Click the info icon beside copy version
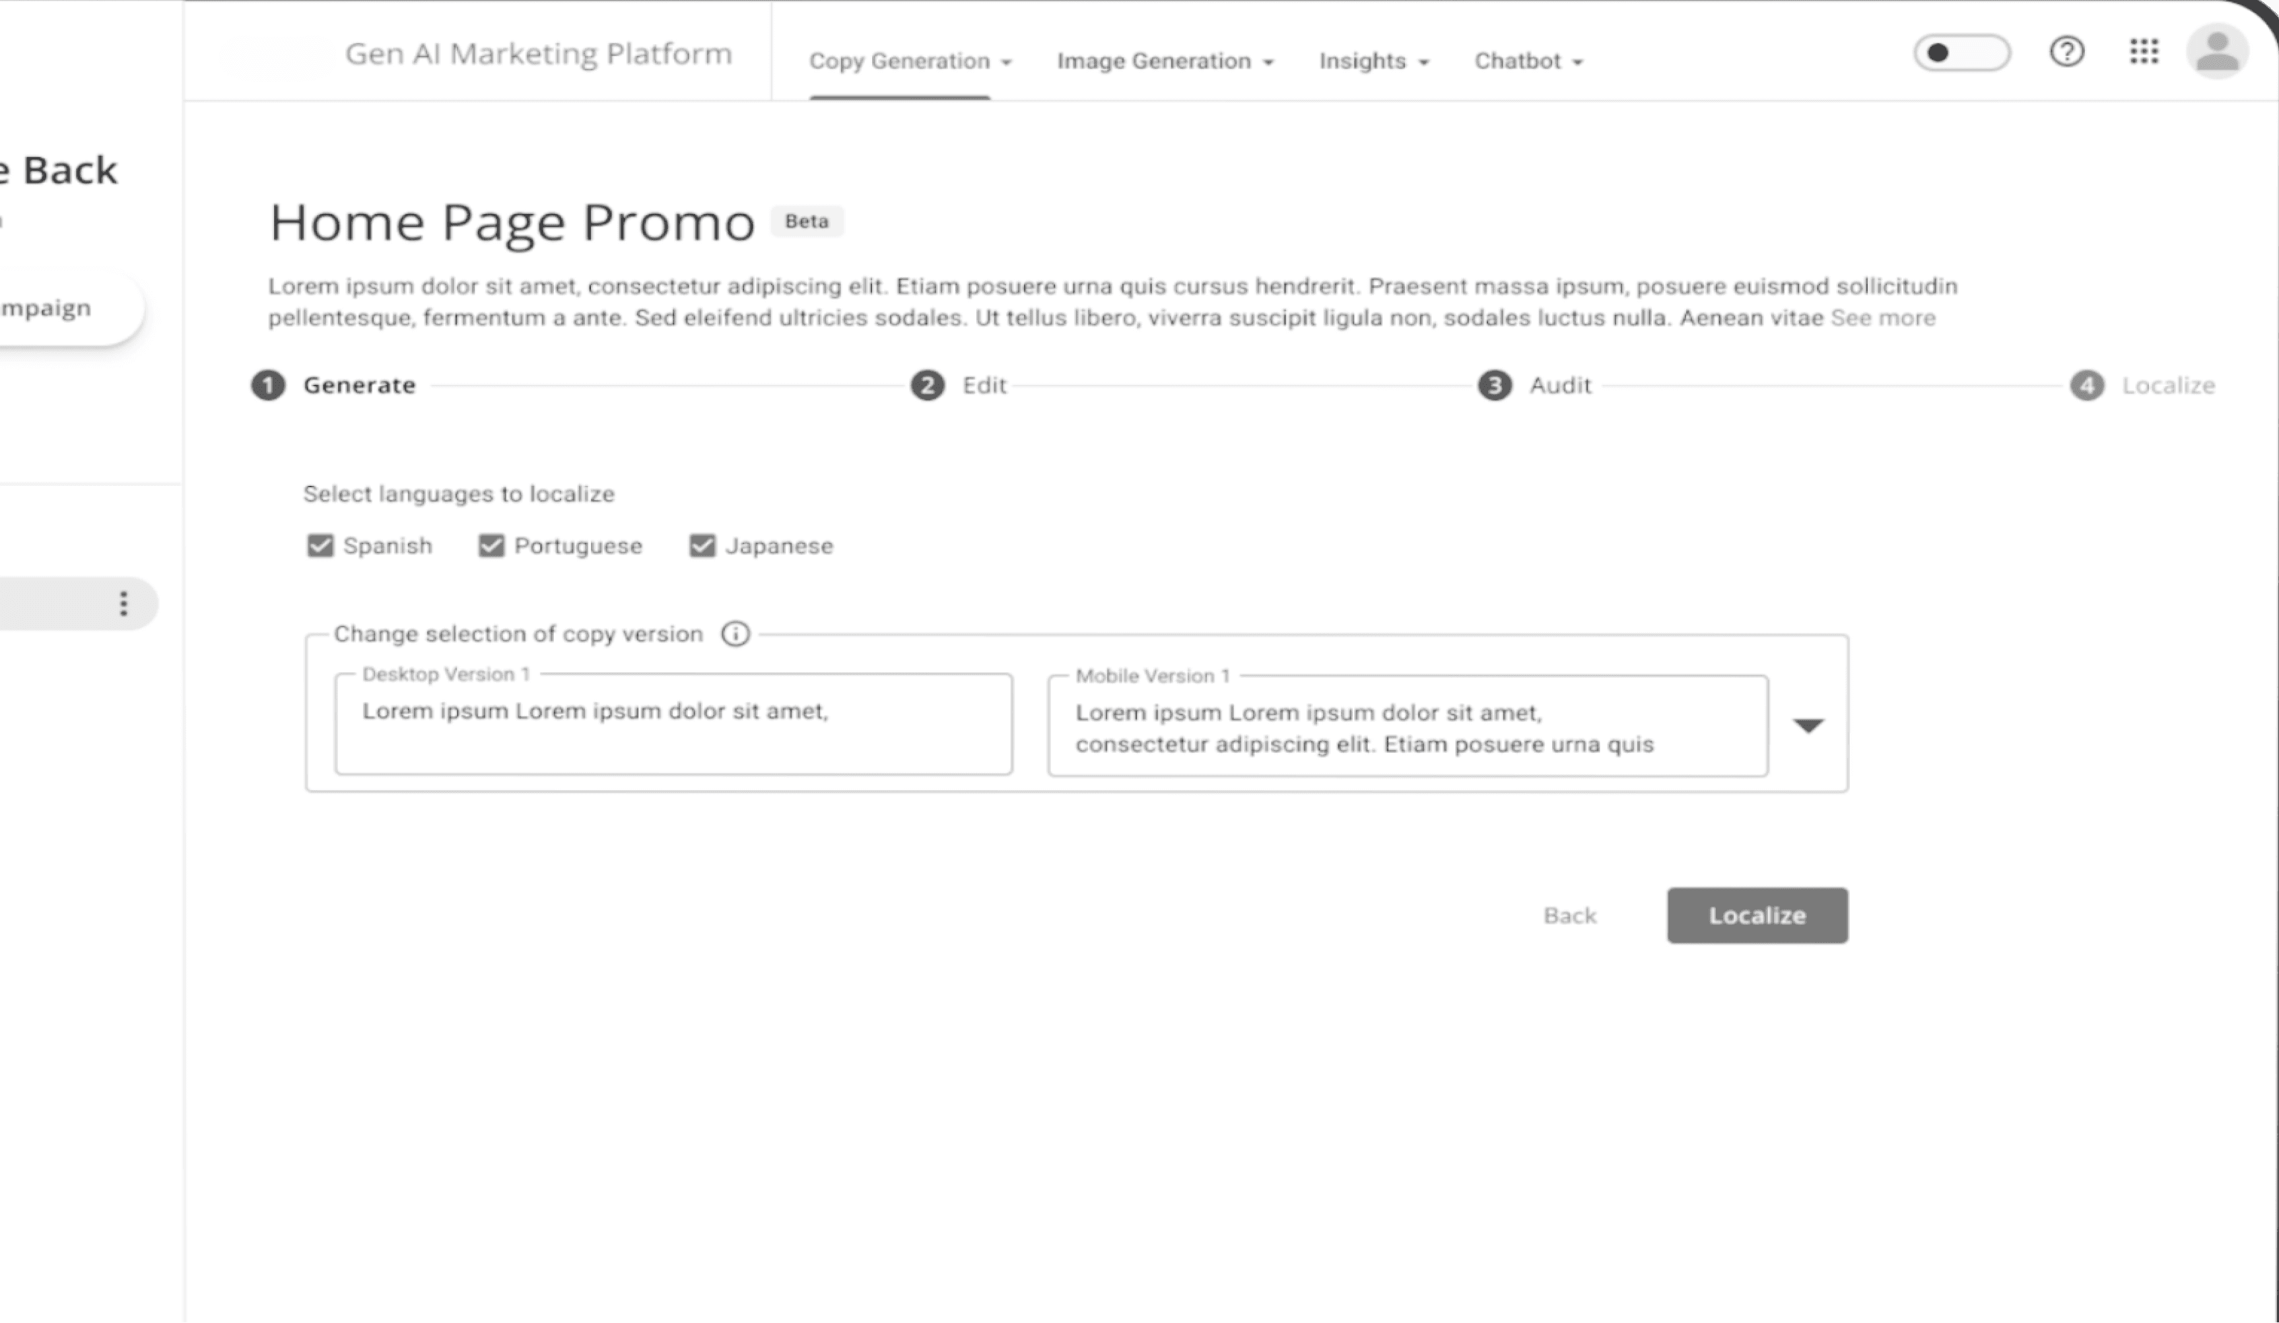 click(x=735, y=634)
